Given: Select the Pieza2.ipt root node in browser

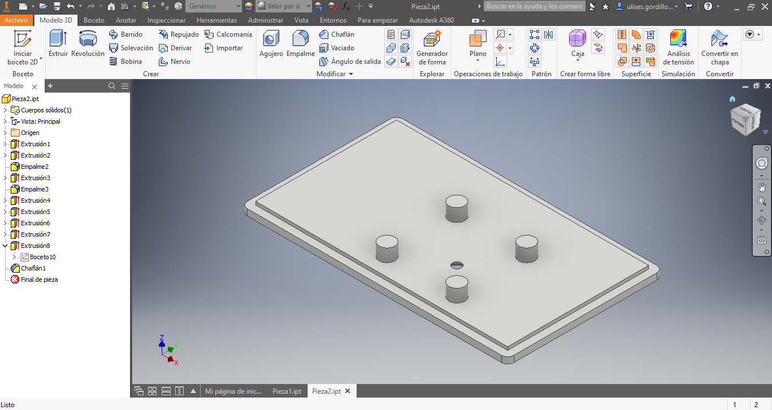Looking at the screenshot, I should pyautogui.click(x=21, y=99).
